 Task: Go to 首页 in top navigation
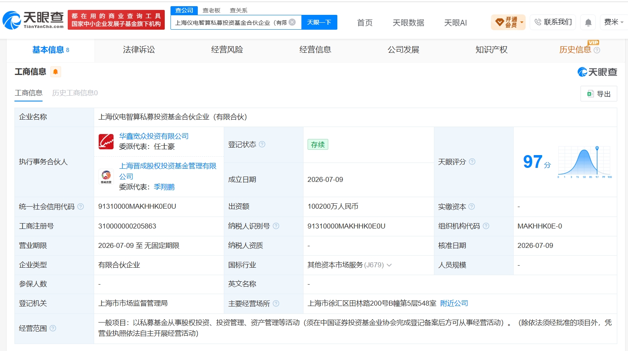click(x=365, y=23)
